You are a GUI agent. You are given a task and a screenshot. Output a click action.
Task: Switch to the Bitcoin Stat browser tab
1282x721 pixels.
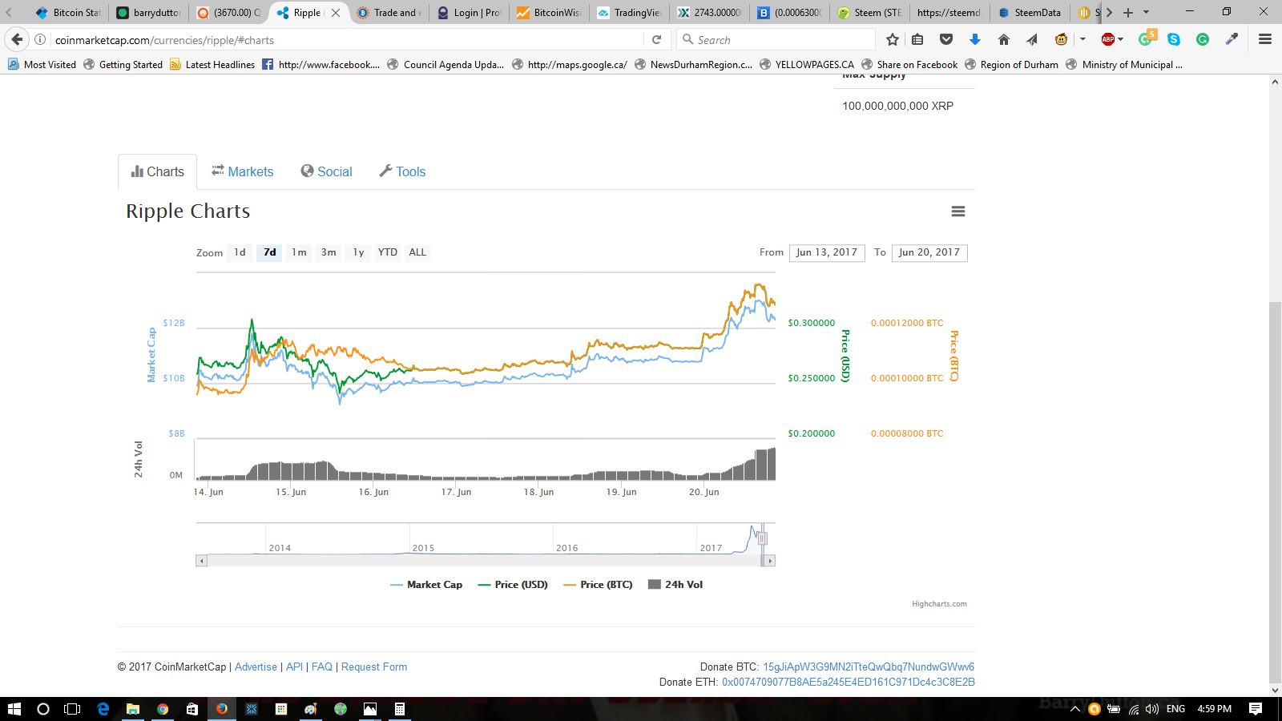pos(70,12)
